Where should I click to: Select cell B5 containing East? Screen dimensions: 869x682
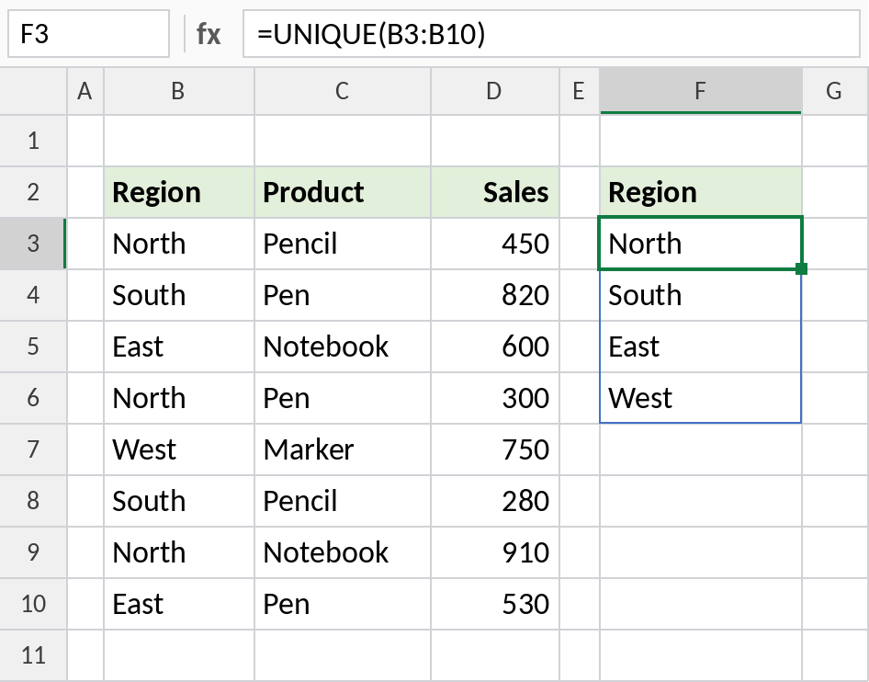click(179, 347)
